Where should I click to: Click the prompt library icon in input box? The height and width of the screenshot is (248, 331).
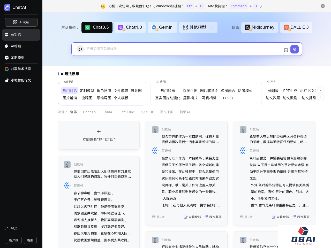(x=286, y=50)
